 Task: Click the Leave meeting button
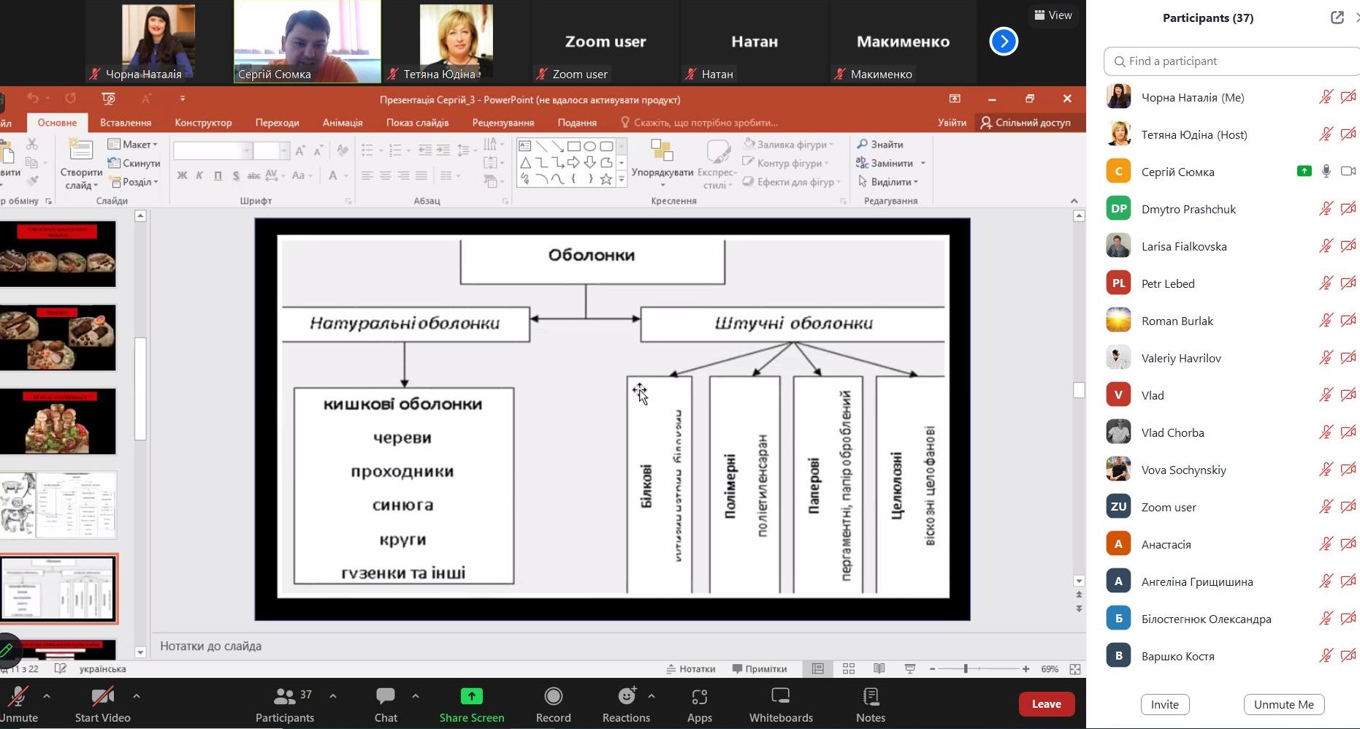click(x=1046, y=704)
